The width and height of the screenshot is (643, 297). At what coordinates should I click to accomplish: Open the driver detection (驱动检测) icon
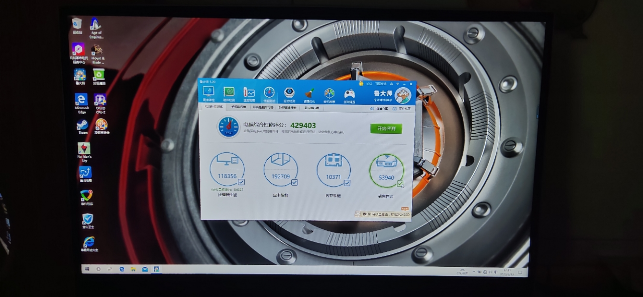point(289,94)
